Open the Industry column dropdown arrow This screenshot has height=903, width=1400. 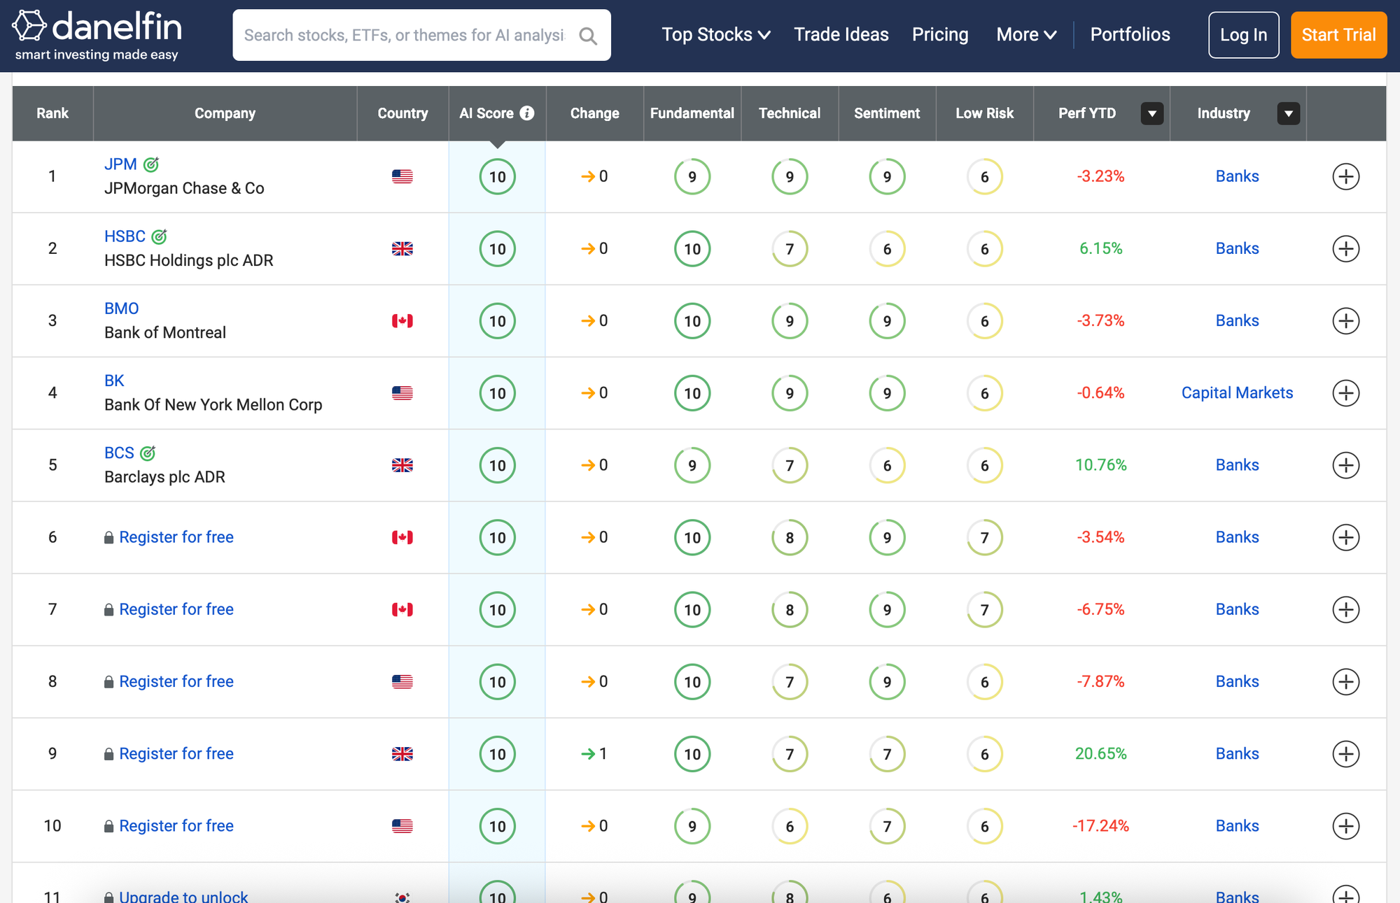coord(1288,113)
